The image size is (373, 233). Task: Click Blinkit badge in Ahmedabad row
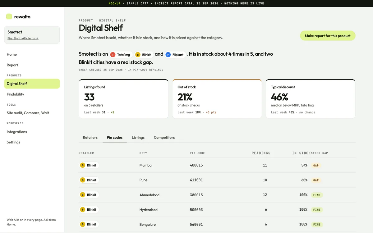coord(89,195)
